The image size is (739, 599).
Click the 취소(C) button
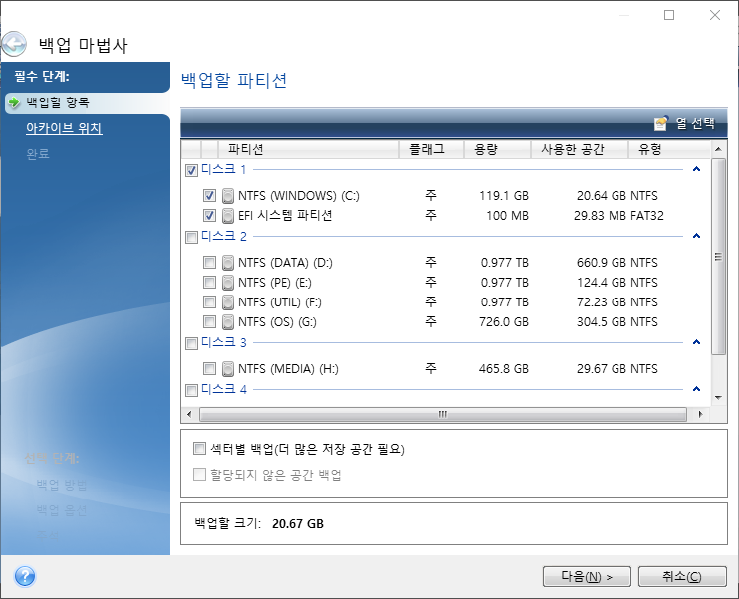(682, 576)
